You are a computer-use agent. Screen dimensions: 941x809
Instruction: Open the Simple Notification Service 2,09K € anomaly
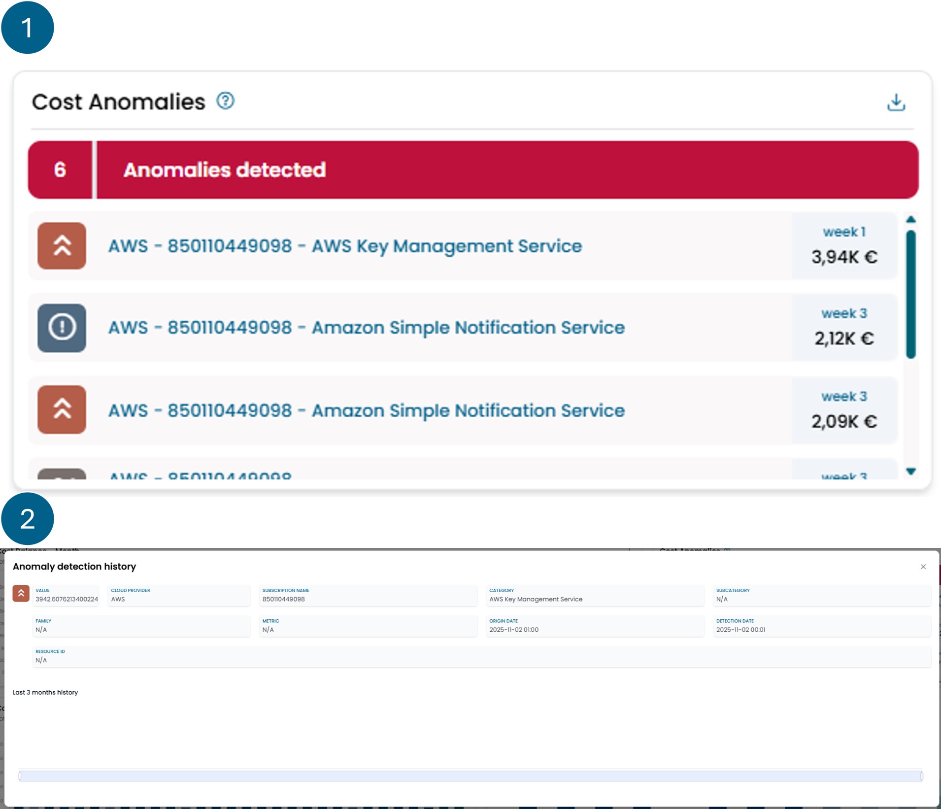(x=366, y=410)
